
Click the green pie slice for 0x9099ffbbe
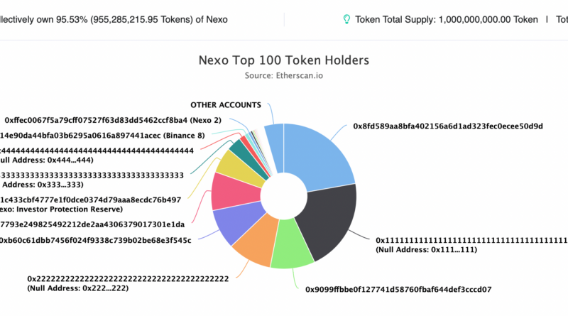coord(293,250)
